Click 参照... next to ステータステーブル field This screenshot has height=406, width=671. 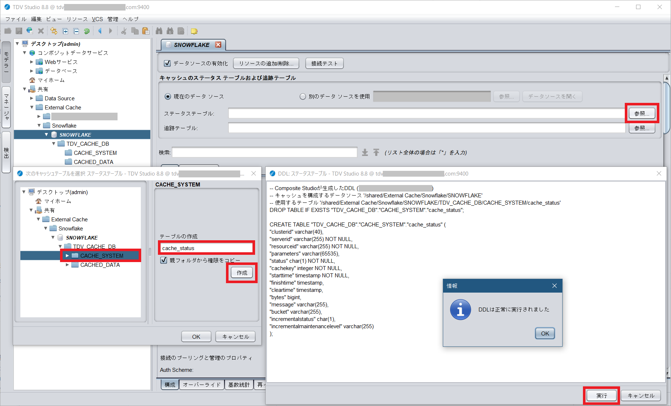[x=642, y=113]
